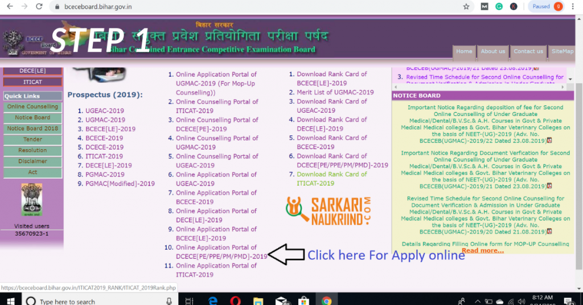
Task: Open the Home tab
Action: click(x=464, y=51)
